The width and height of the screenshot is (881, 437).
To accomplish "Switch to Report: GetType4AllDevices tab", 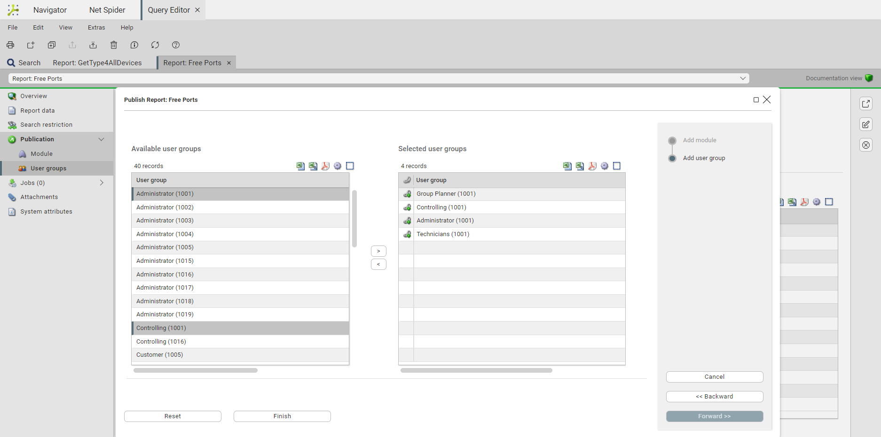I will tap(97, 63).
